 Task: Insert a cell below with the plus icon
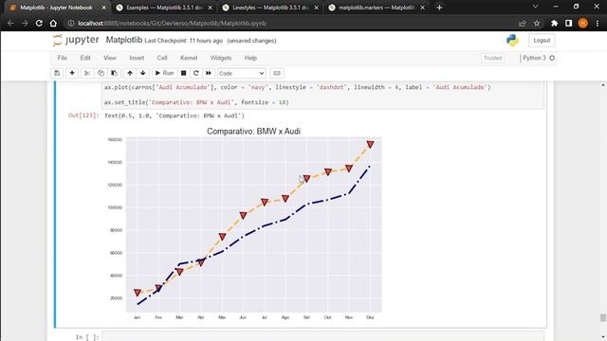(72, 73)
